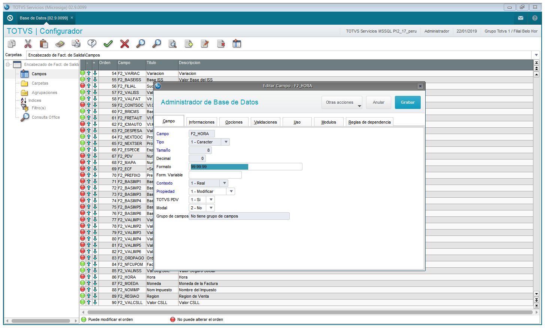The height and width of the screenshot is (328, 545).
Task: Move F2_VALCSLL row up with arrow
Action: point(89,303)
